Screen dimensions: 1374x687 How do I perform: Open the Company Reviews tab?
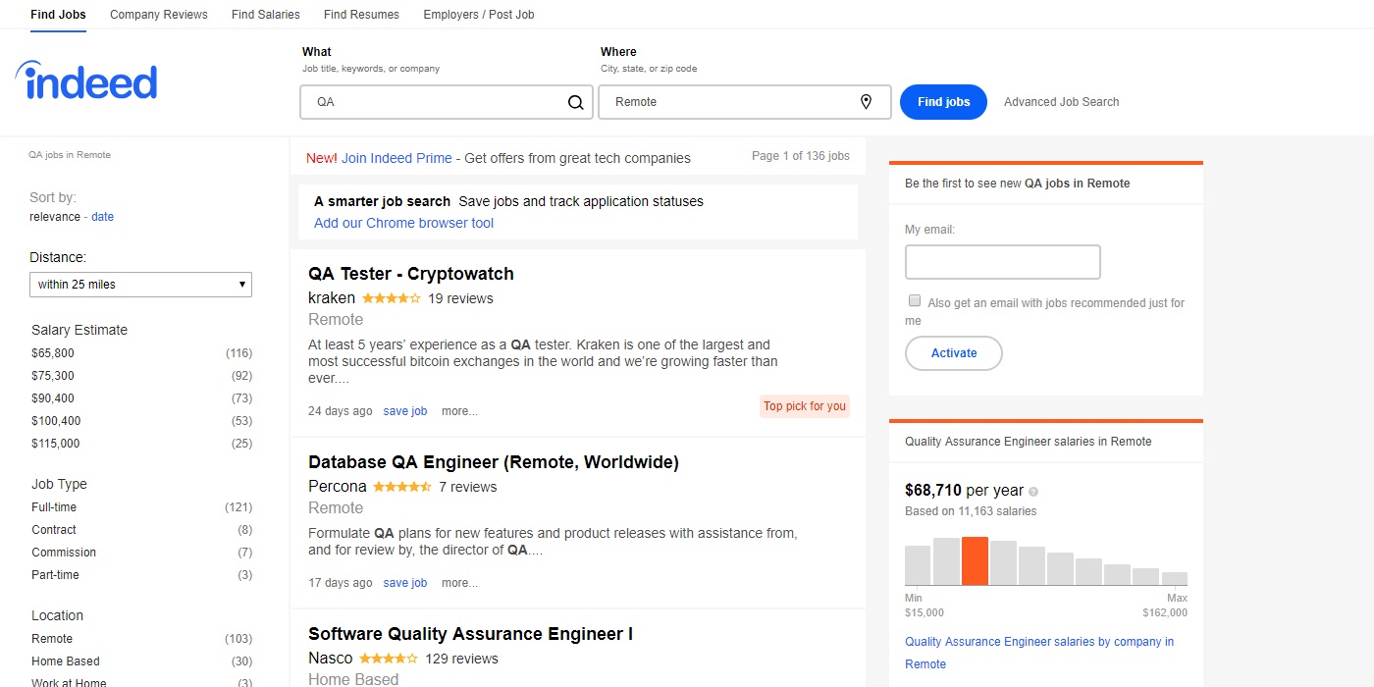pos(159,15)
